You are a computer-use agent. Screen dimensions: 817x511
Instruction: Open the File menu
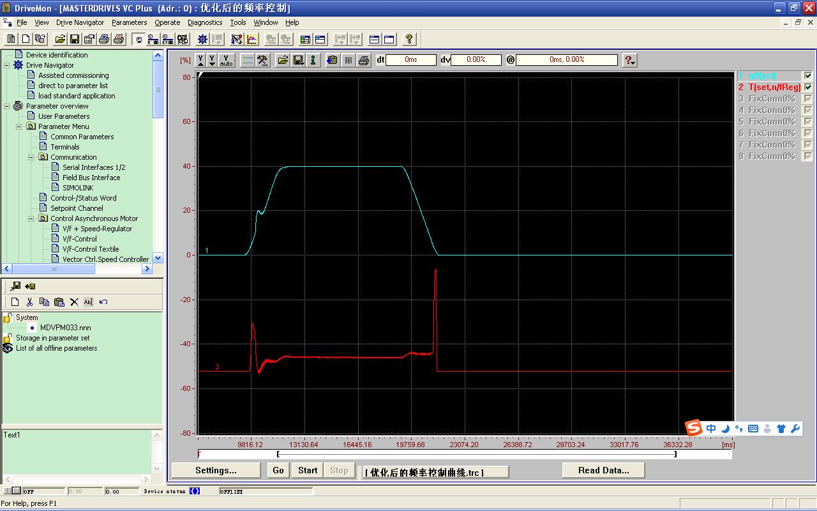click(22, 22)
